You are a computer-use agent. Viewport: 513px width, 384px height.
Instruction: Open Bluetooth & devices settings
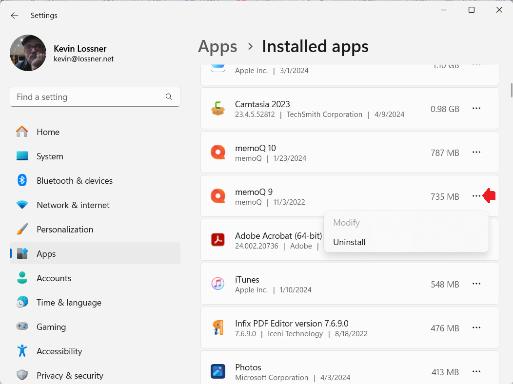95,181
